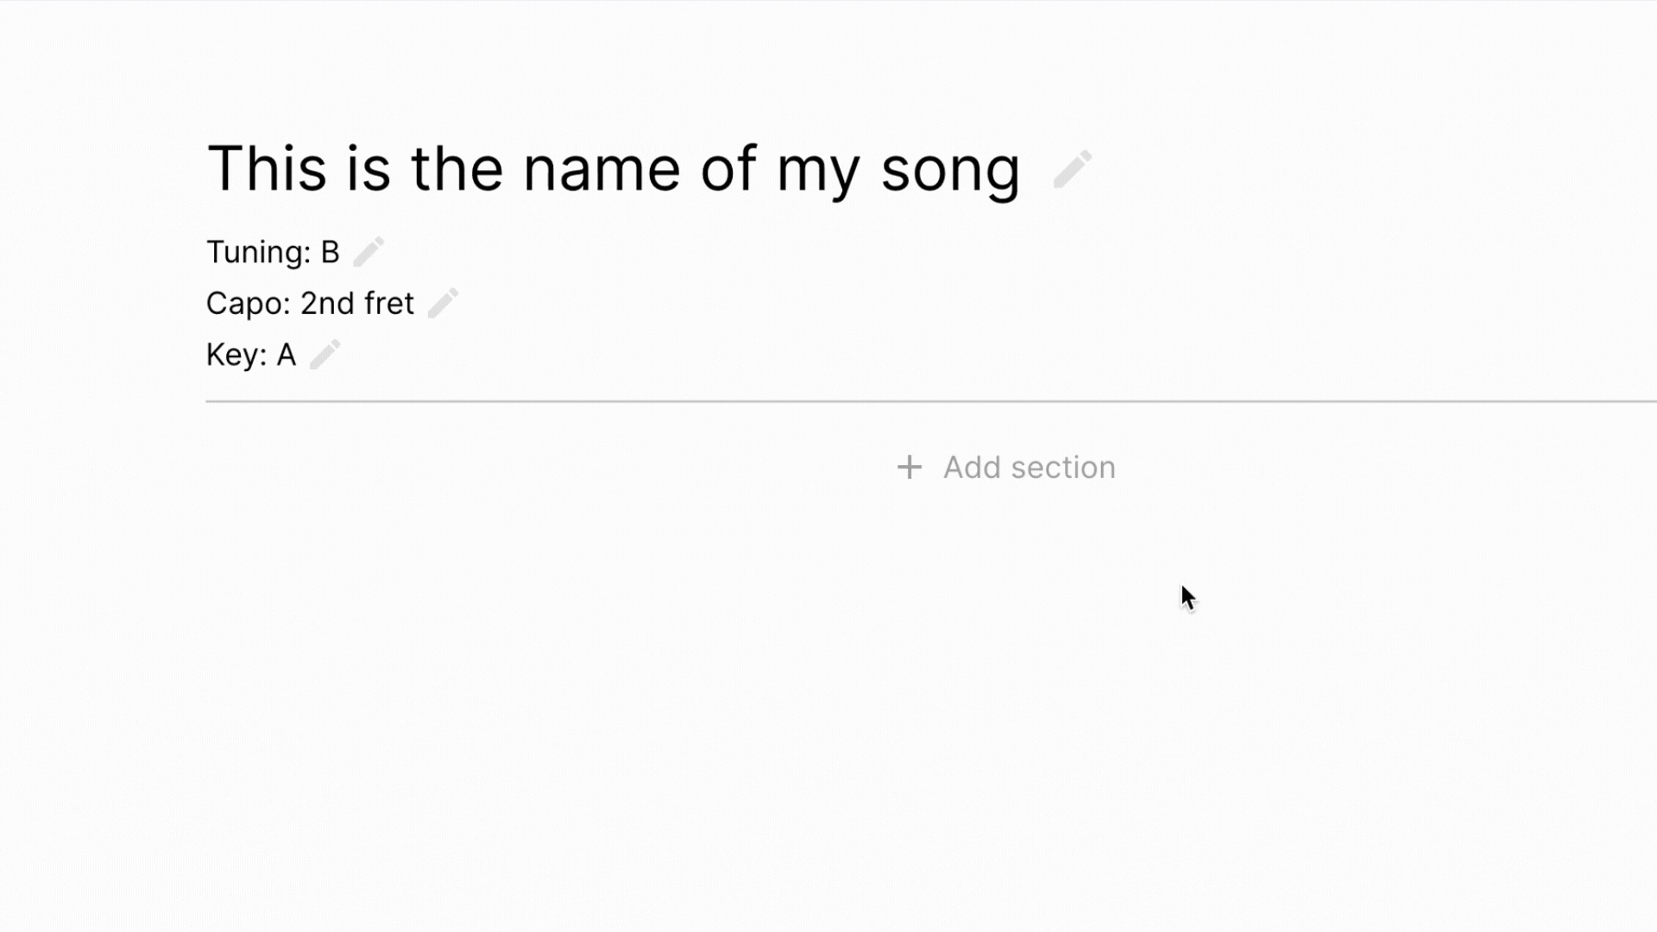Click the pencil icon next to Key: A
1657x932 pixels.
(x=325, y=354)
